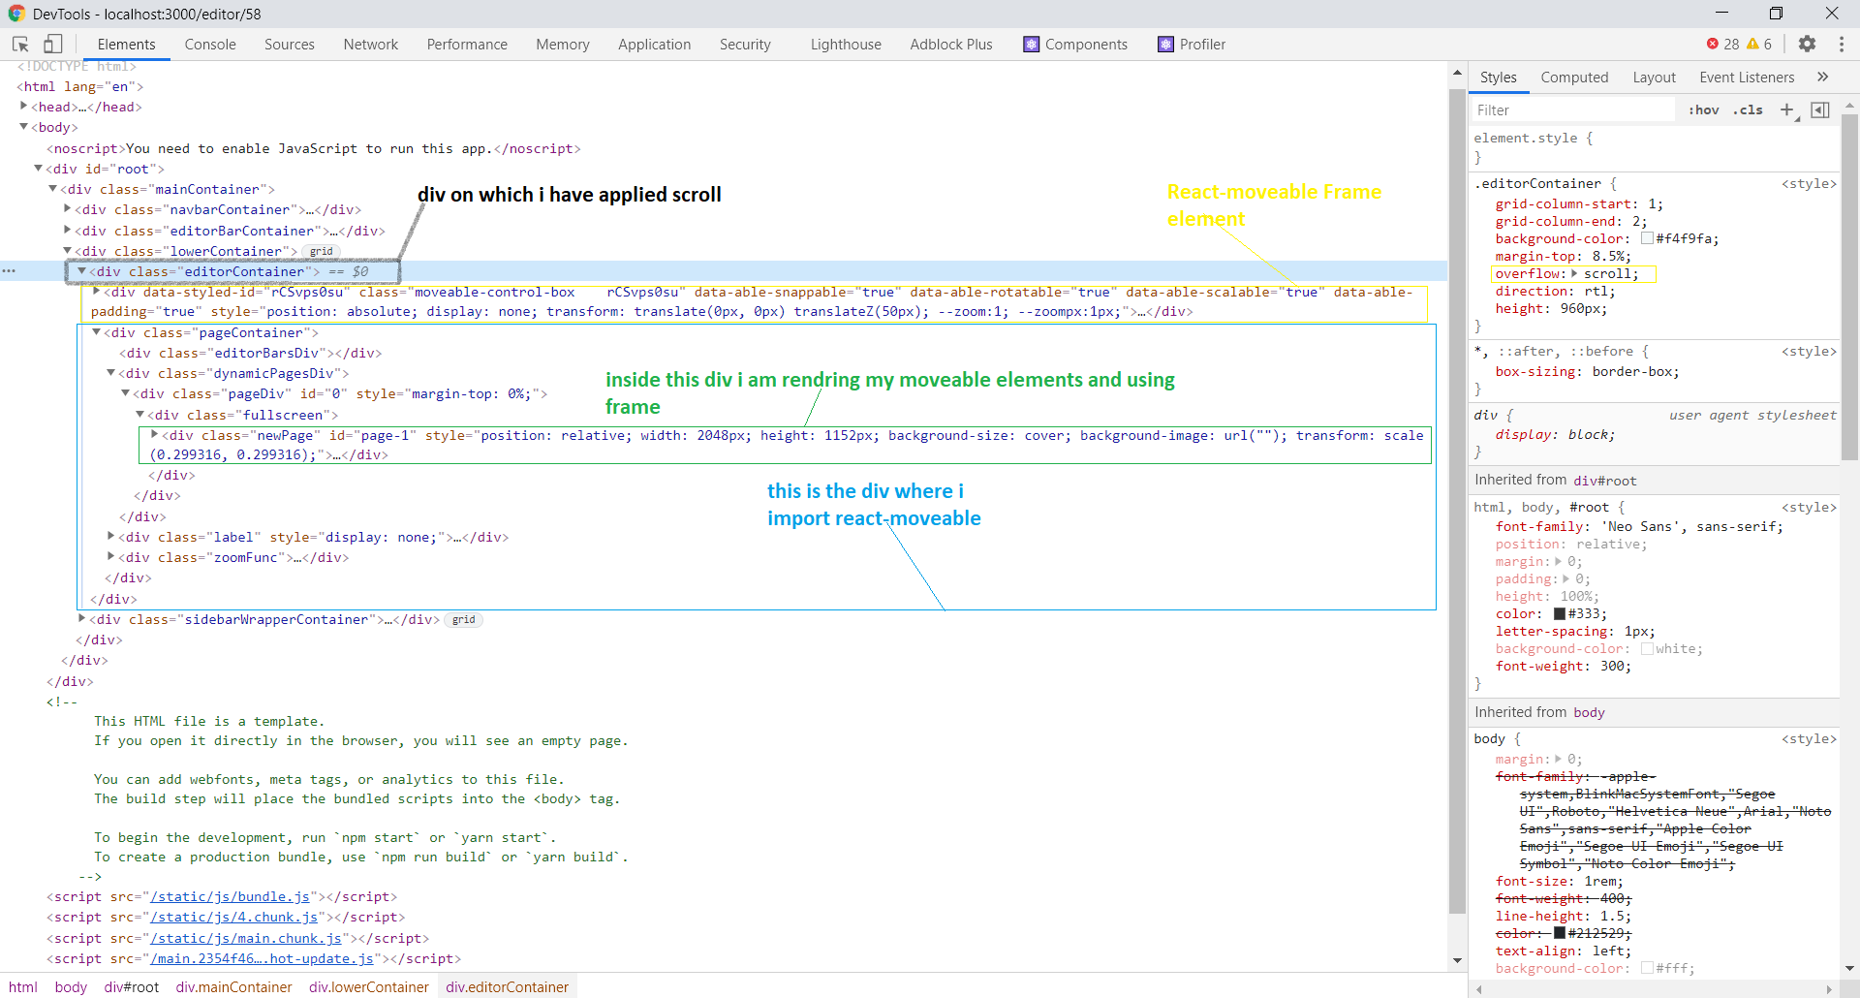Collapse the editorContainer div node
This screenshot has width=1860, height=998.
[81, 271]
